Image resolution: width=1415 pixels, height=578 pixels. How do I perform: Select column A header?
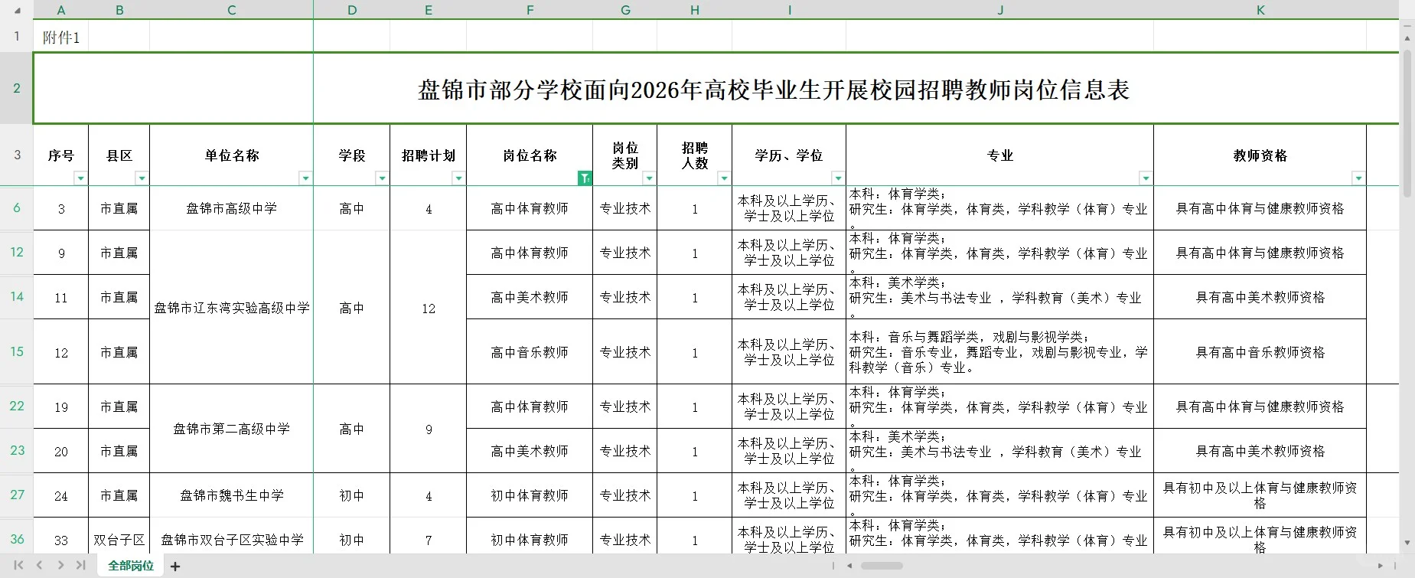(x=61, y=10)
